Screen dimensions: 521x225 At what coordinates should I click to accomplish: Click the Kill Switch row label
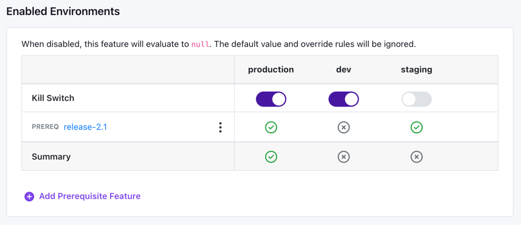coord(53,99)
